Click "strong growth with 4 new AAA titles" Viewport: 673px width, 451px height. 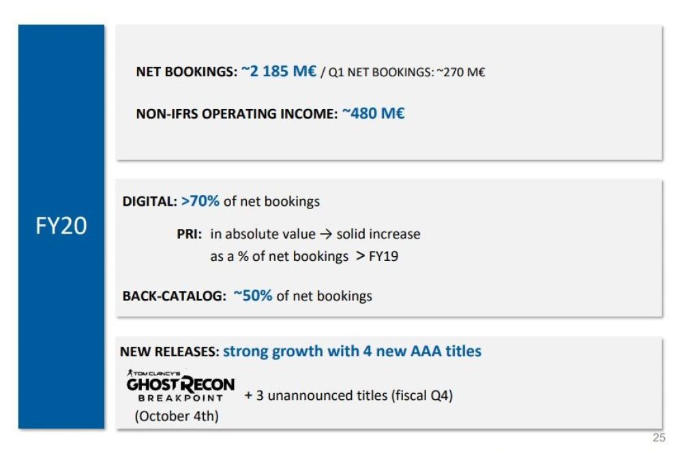tap(352, 352)
